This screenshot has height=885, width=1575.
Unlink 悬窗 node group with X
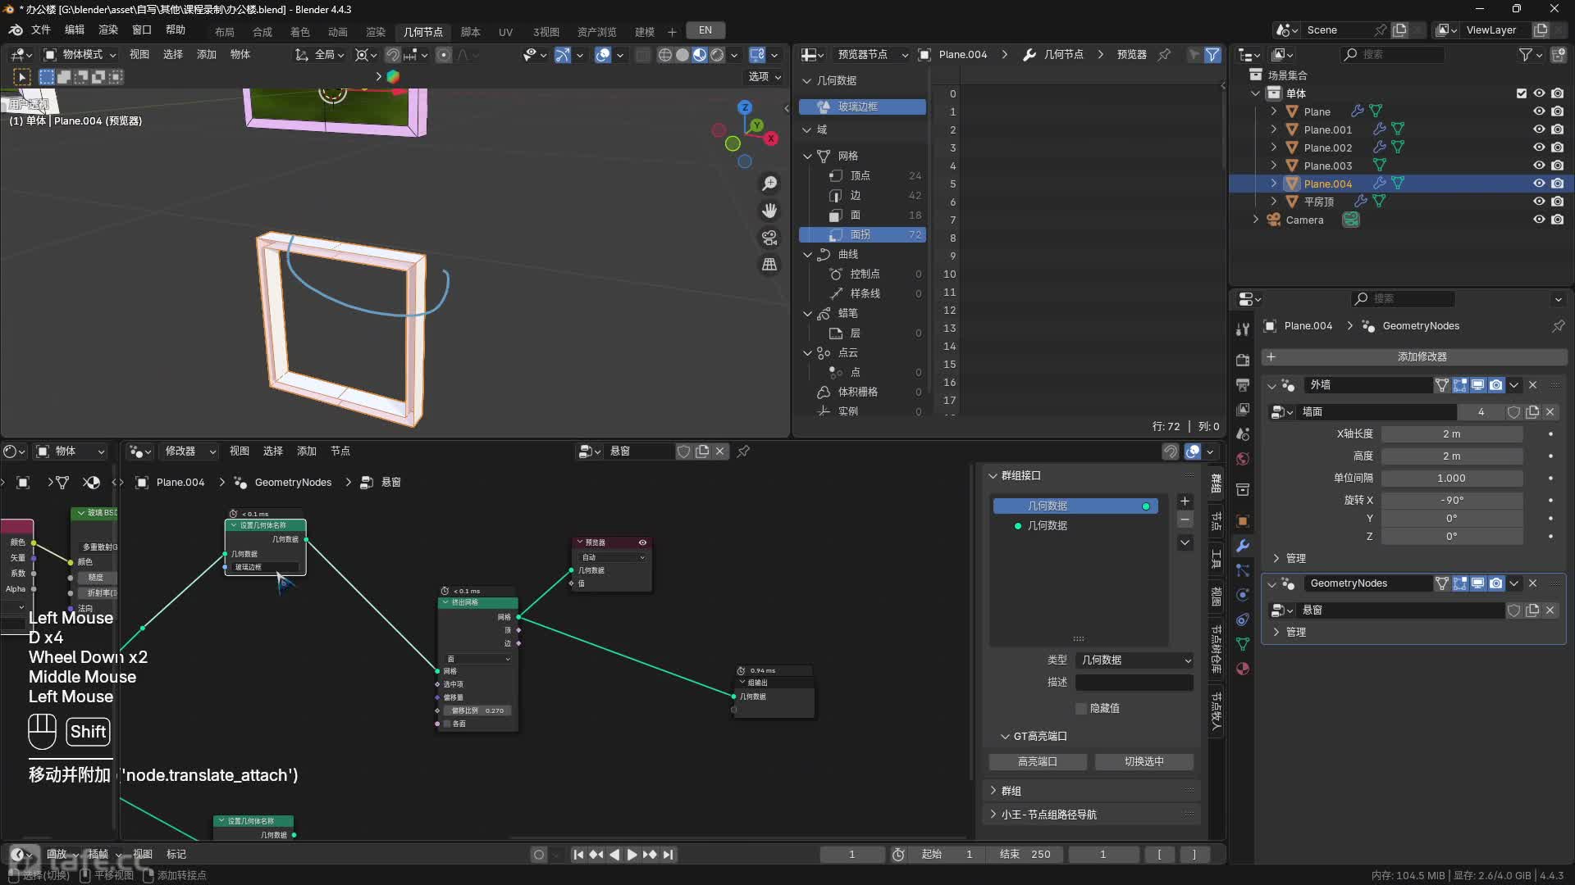coord(719,452)
